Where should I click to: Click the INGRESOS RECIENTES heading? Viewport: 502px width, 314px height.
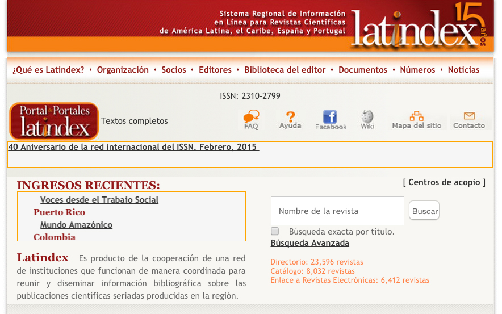point(89,185)
